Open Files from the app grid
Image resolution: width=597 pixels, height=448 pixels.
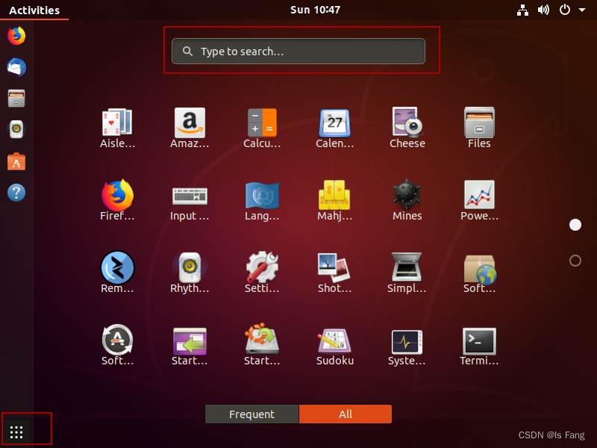pos(479,128)
